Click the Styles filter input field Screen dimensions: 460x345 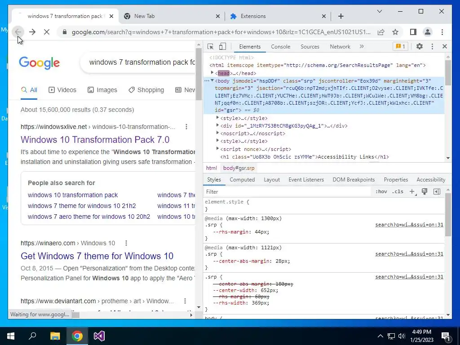pyautogui.click(x=287, y=191)
